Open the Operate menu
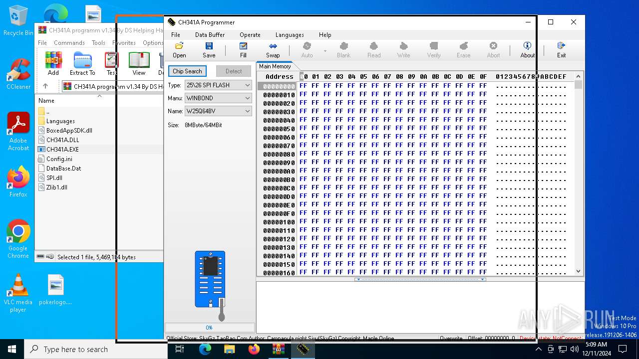The width and height of the screenshot is (639, 359). click(x=250, y=35)
